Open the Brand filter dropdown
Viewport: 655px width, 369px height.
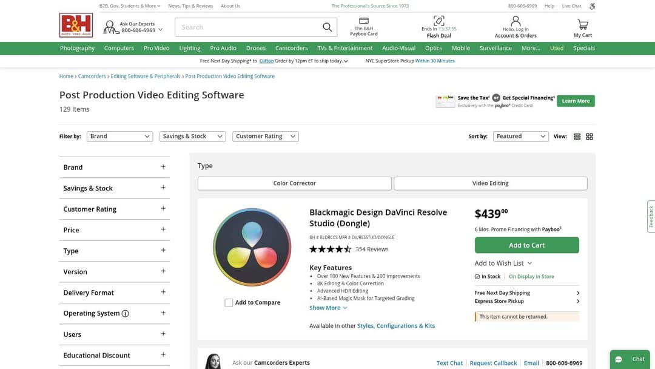(120, 137)
